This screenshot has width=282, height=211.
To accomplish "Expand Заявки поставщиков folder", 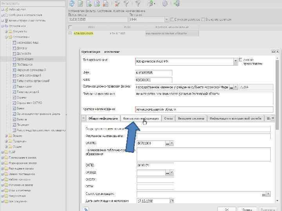I will [x=2, y=174].
